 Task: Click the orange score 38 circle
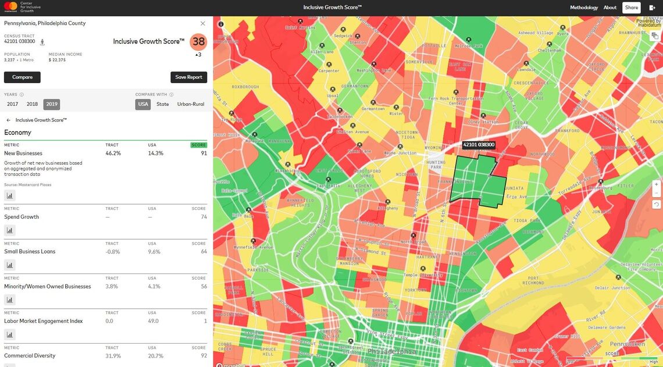[198, 41]
